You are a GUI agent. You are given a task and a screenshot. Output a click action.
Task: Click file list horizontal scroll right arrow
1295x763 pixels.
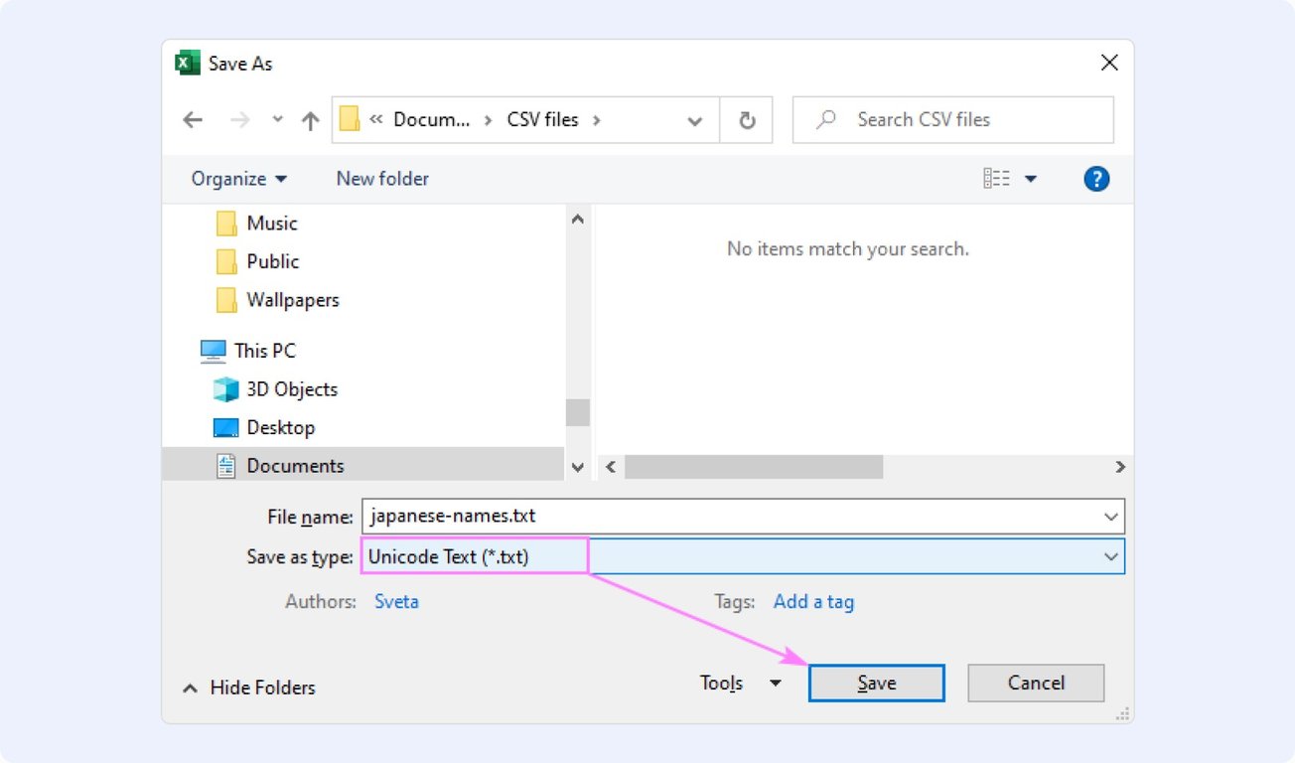pos(1120,466)
